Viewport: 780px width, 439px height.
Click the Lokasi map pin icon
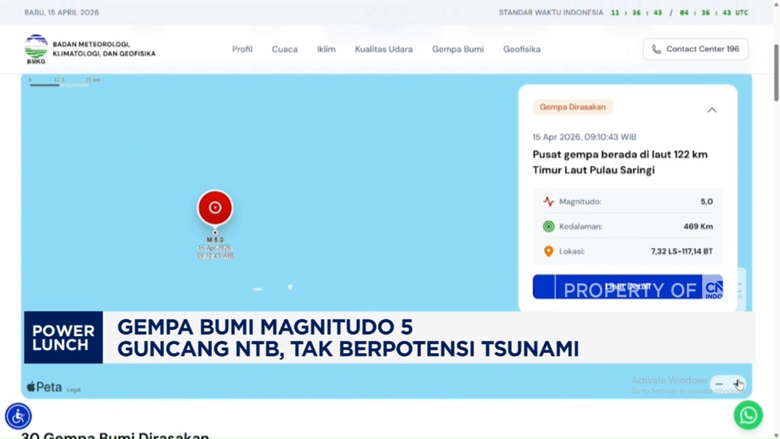548,251
